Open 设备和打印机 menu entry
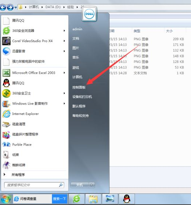 (x=82, y=97)
